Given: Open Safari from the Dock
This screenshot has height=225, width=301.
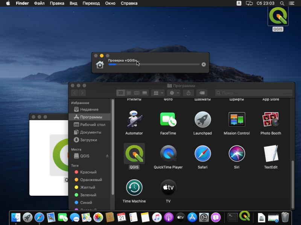Looking at the screenshot, I should 40,217.
